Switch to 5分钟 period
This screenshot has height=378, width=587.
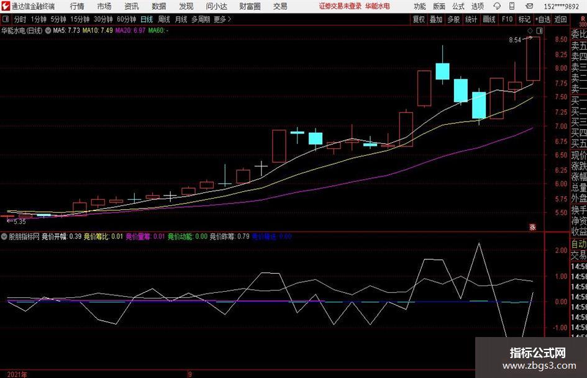pyautogui.click(x=58, y=19)
